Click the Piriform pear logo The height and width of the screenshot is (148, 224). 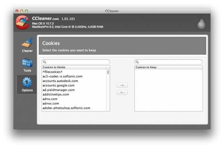pyautogui.click(x=201, y=23)
